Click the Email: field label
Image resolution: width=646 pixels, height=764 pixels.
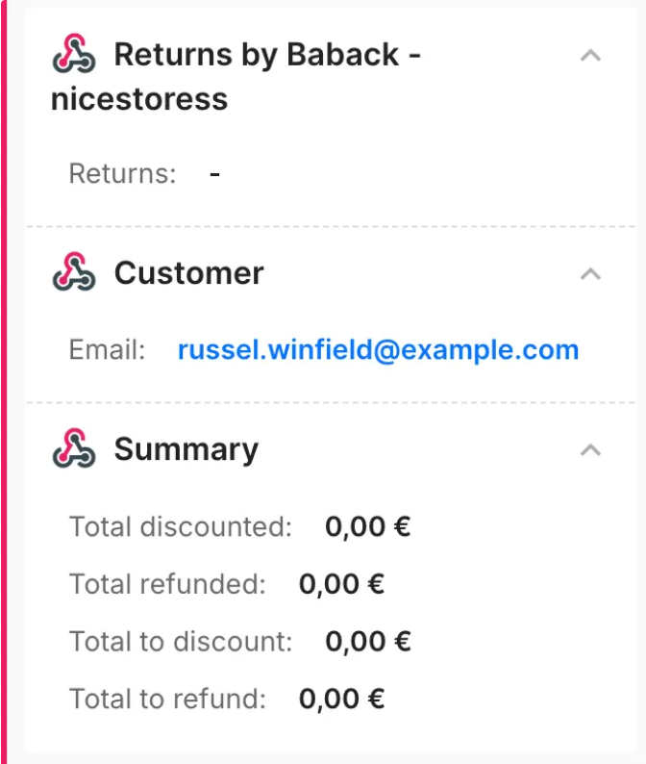[x=107, y=349]
